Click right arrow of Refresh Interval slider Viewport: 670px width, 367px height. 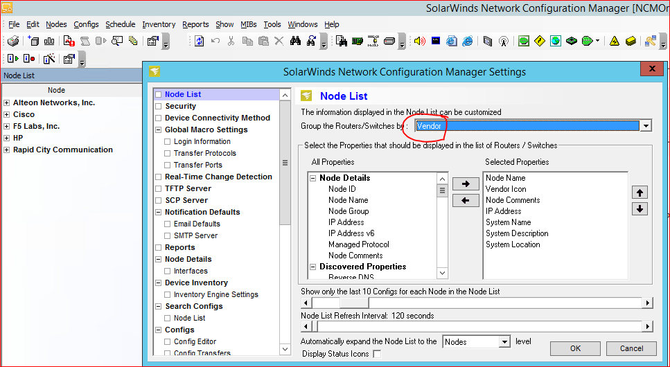[647, 327]
